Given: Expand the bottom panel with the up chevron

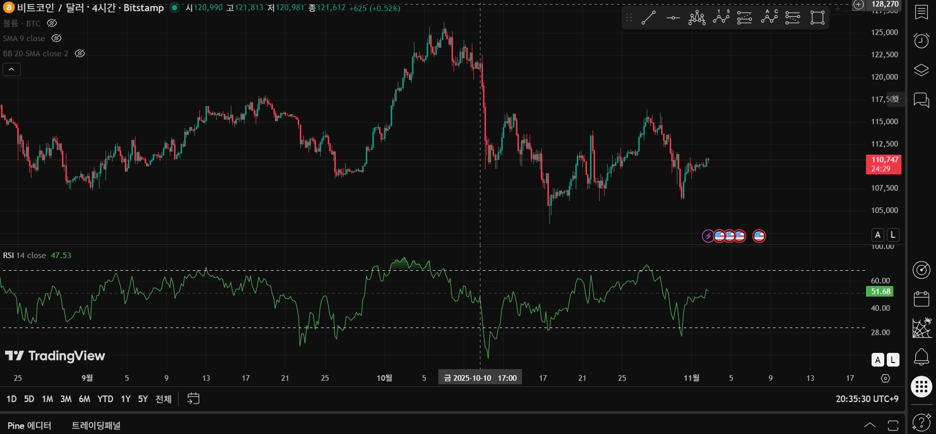Looking at the screenshot, I should click(870, 425).
